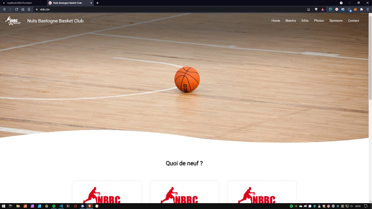The height and width of the screenshot is (209, 372).
Task: Open Visual Studio Code from the taskbar
Action: click(61, 206)
